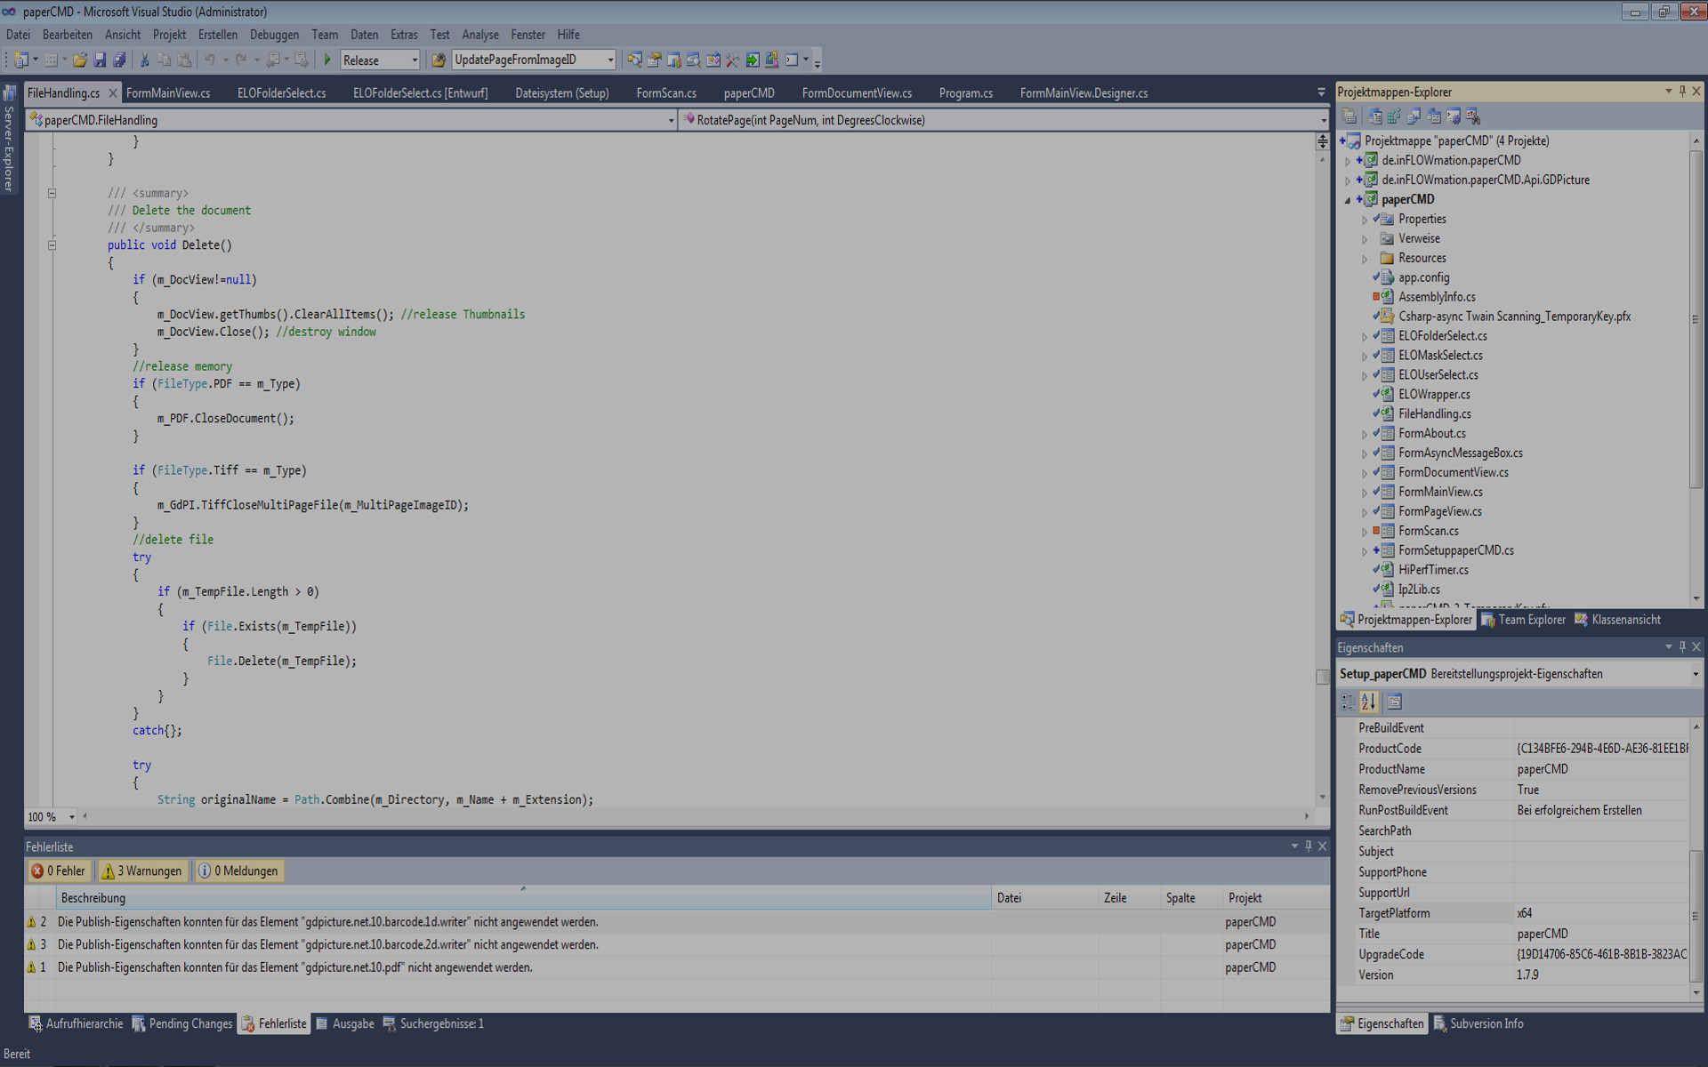Open the Klassenansicht tab
This screenshot has height=1067, width=1708.
click(1617, 620)
